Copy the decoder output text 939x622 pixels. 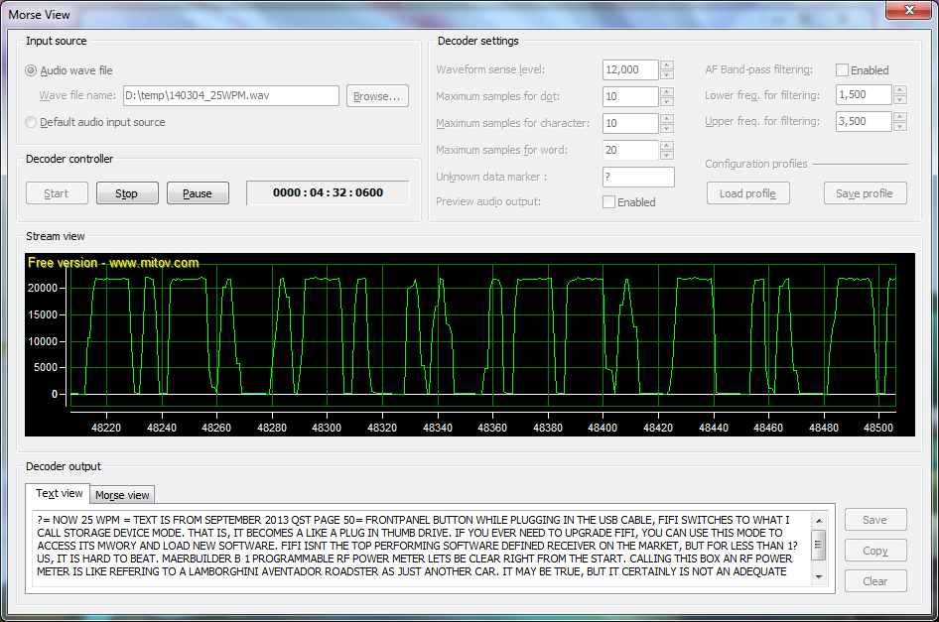(874, 551)
